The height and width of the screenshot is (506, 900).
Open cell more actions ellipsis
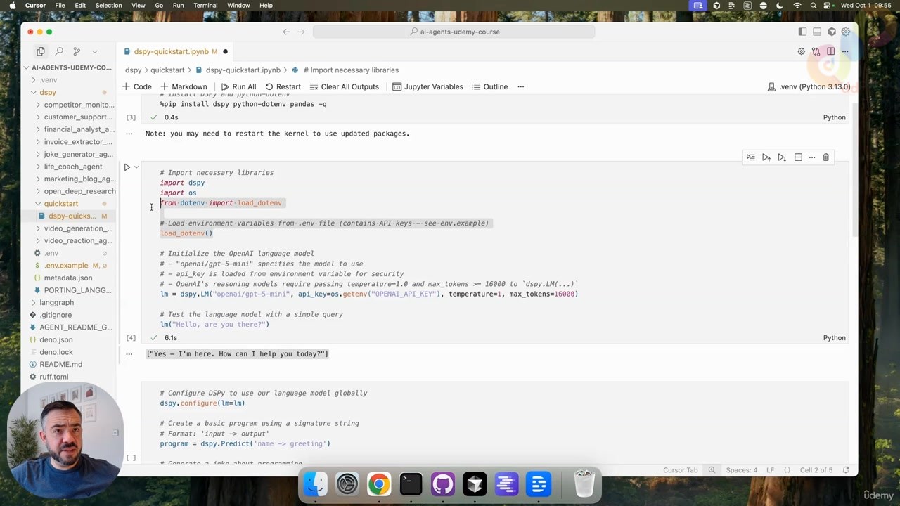coord(812,157)
